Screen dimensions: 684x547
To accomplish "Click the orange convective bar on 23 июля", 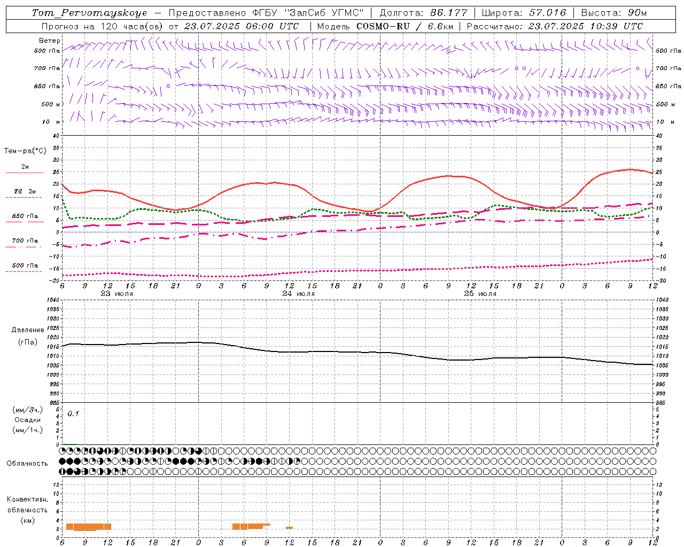I will tap(88, 527).
